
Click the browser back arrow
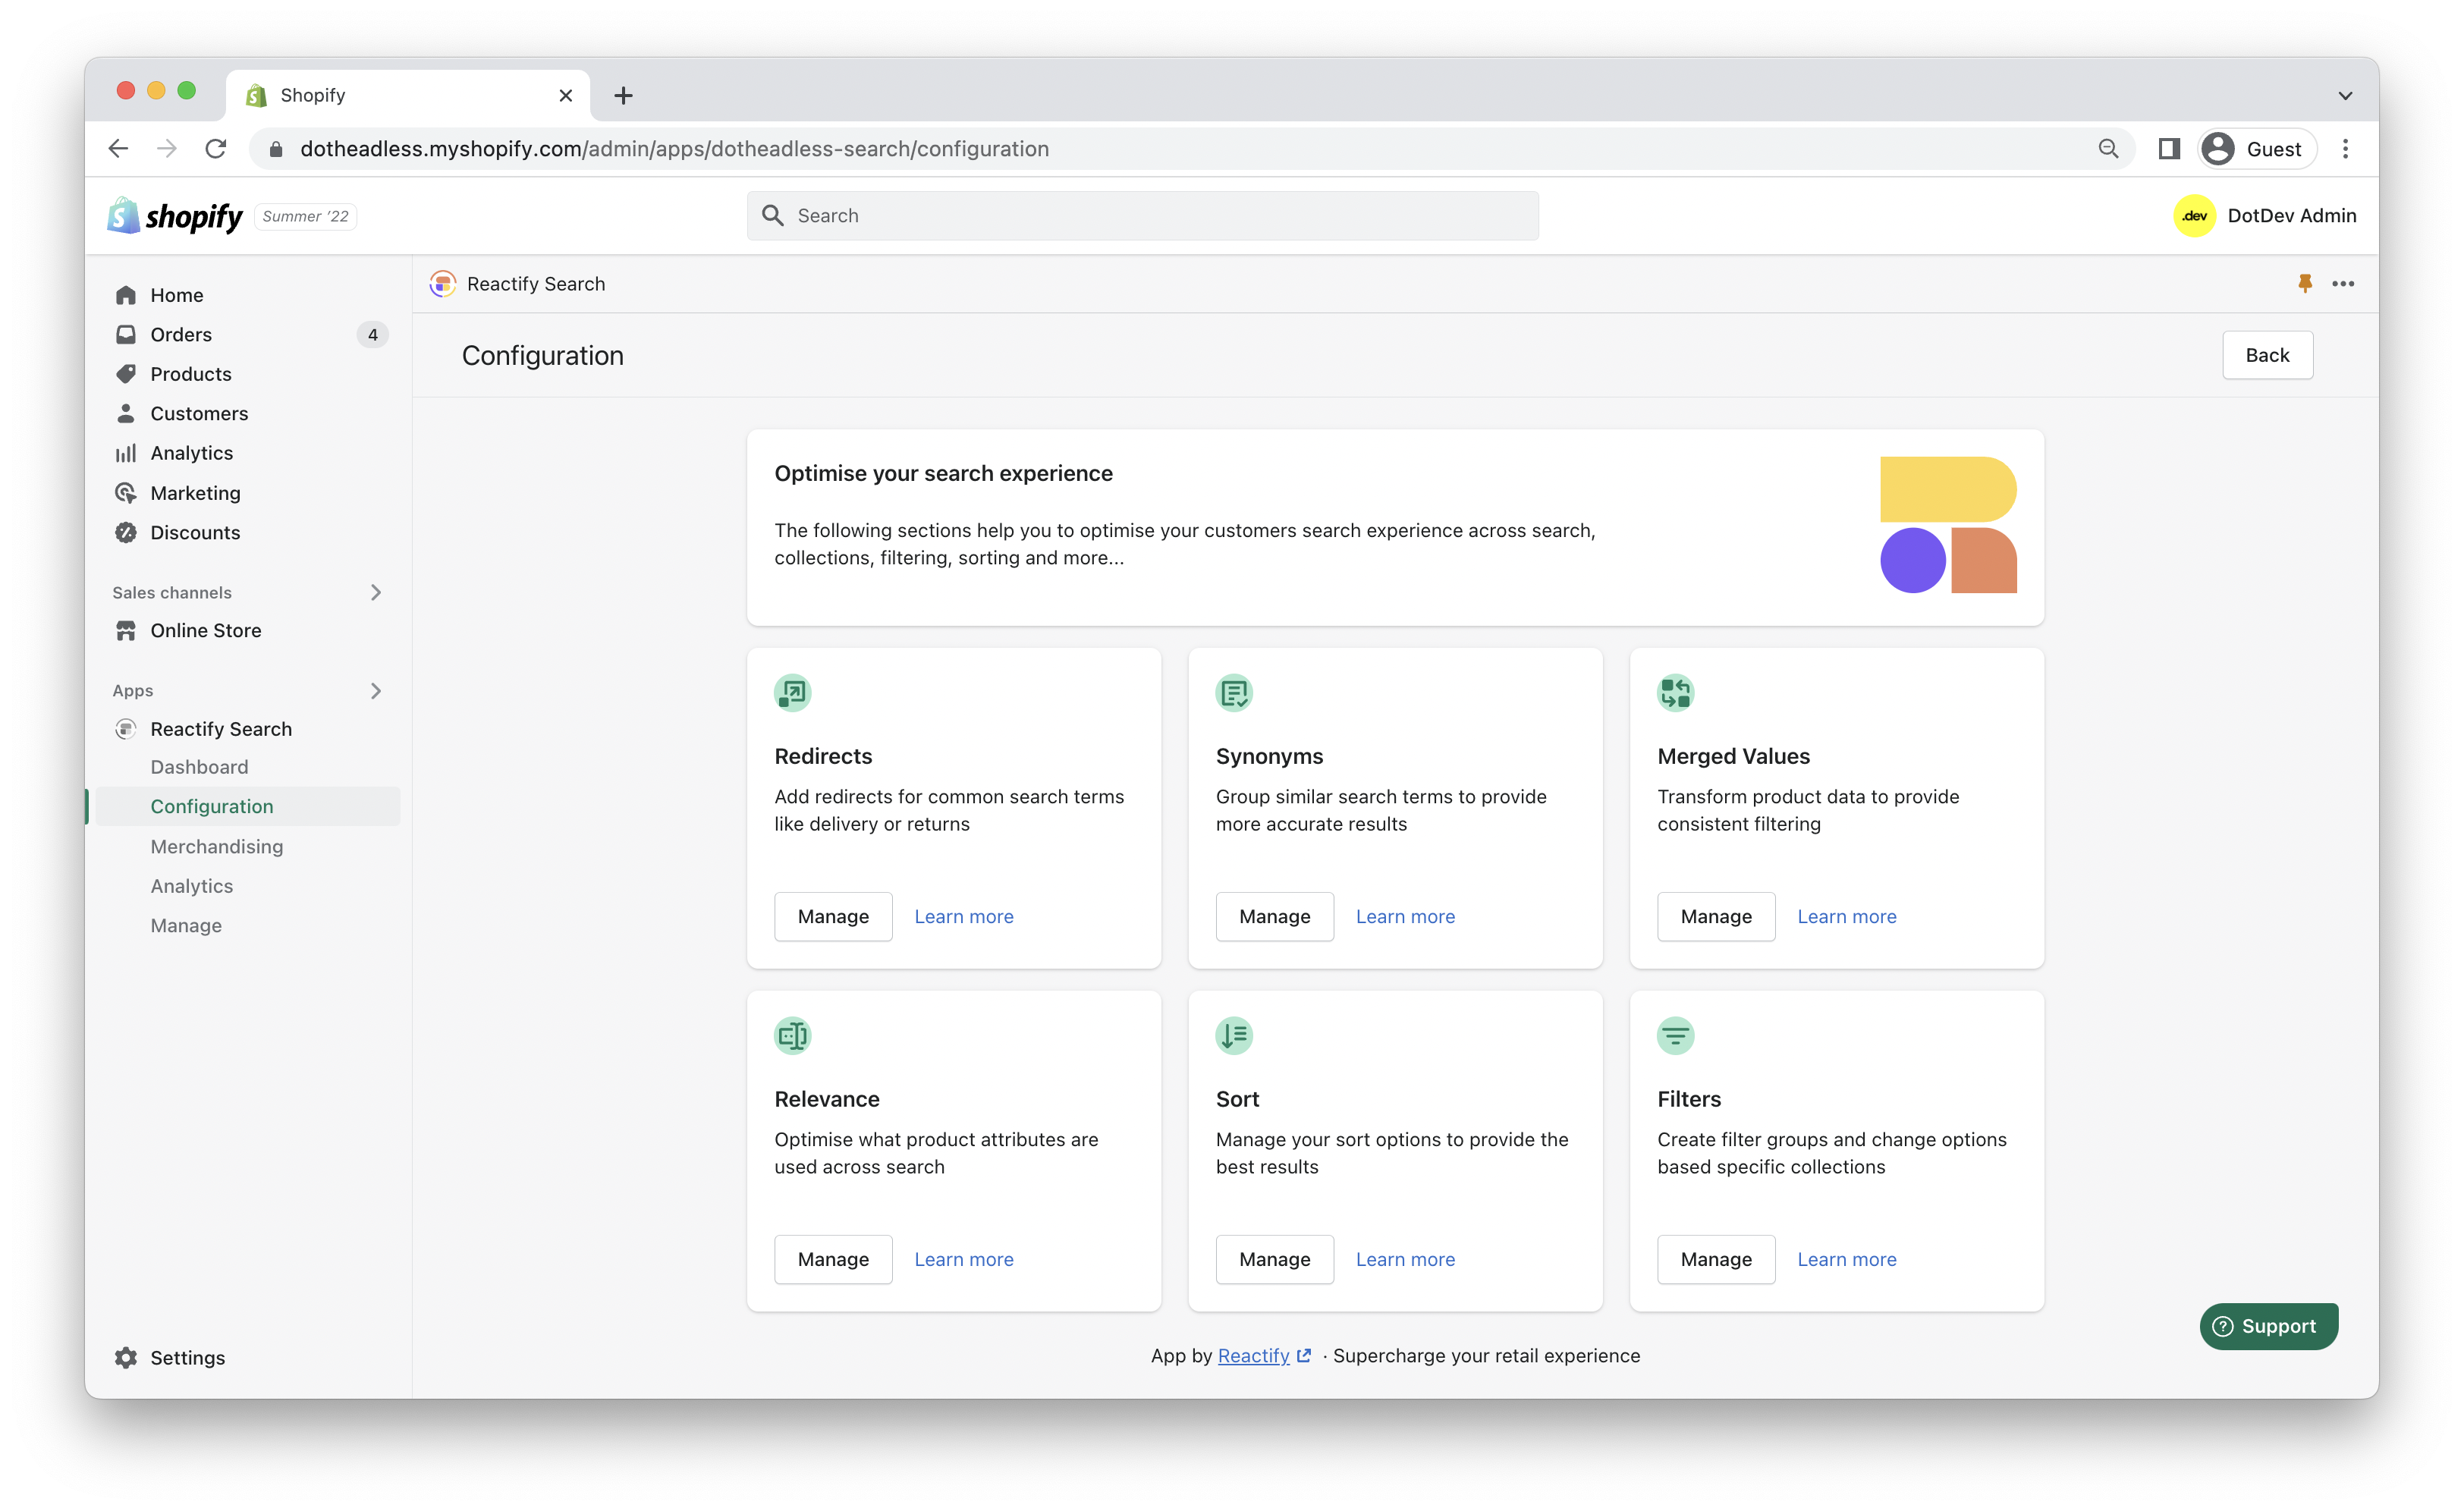pos(118,149)
